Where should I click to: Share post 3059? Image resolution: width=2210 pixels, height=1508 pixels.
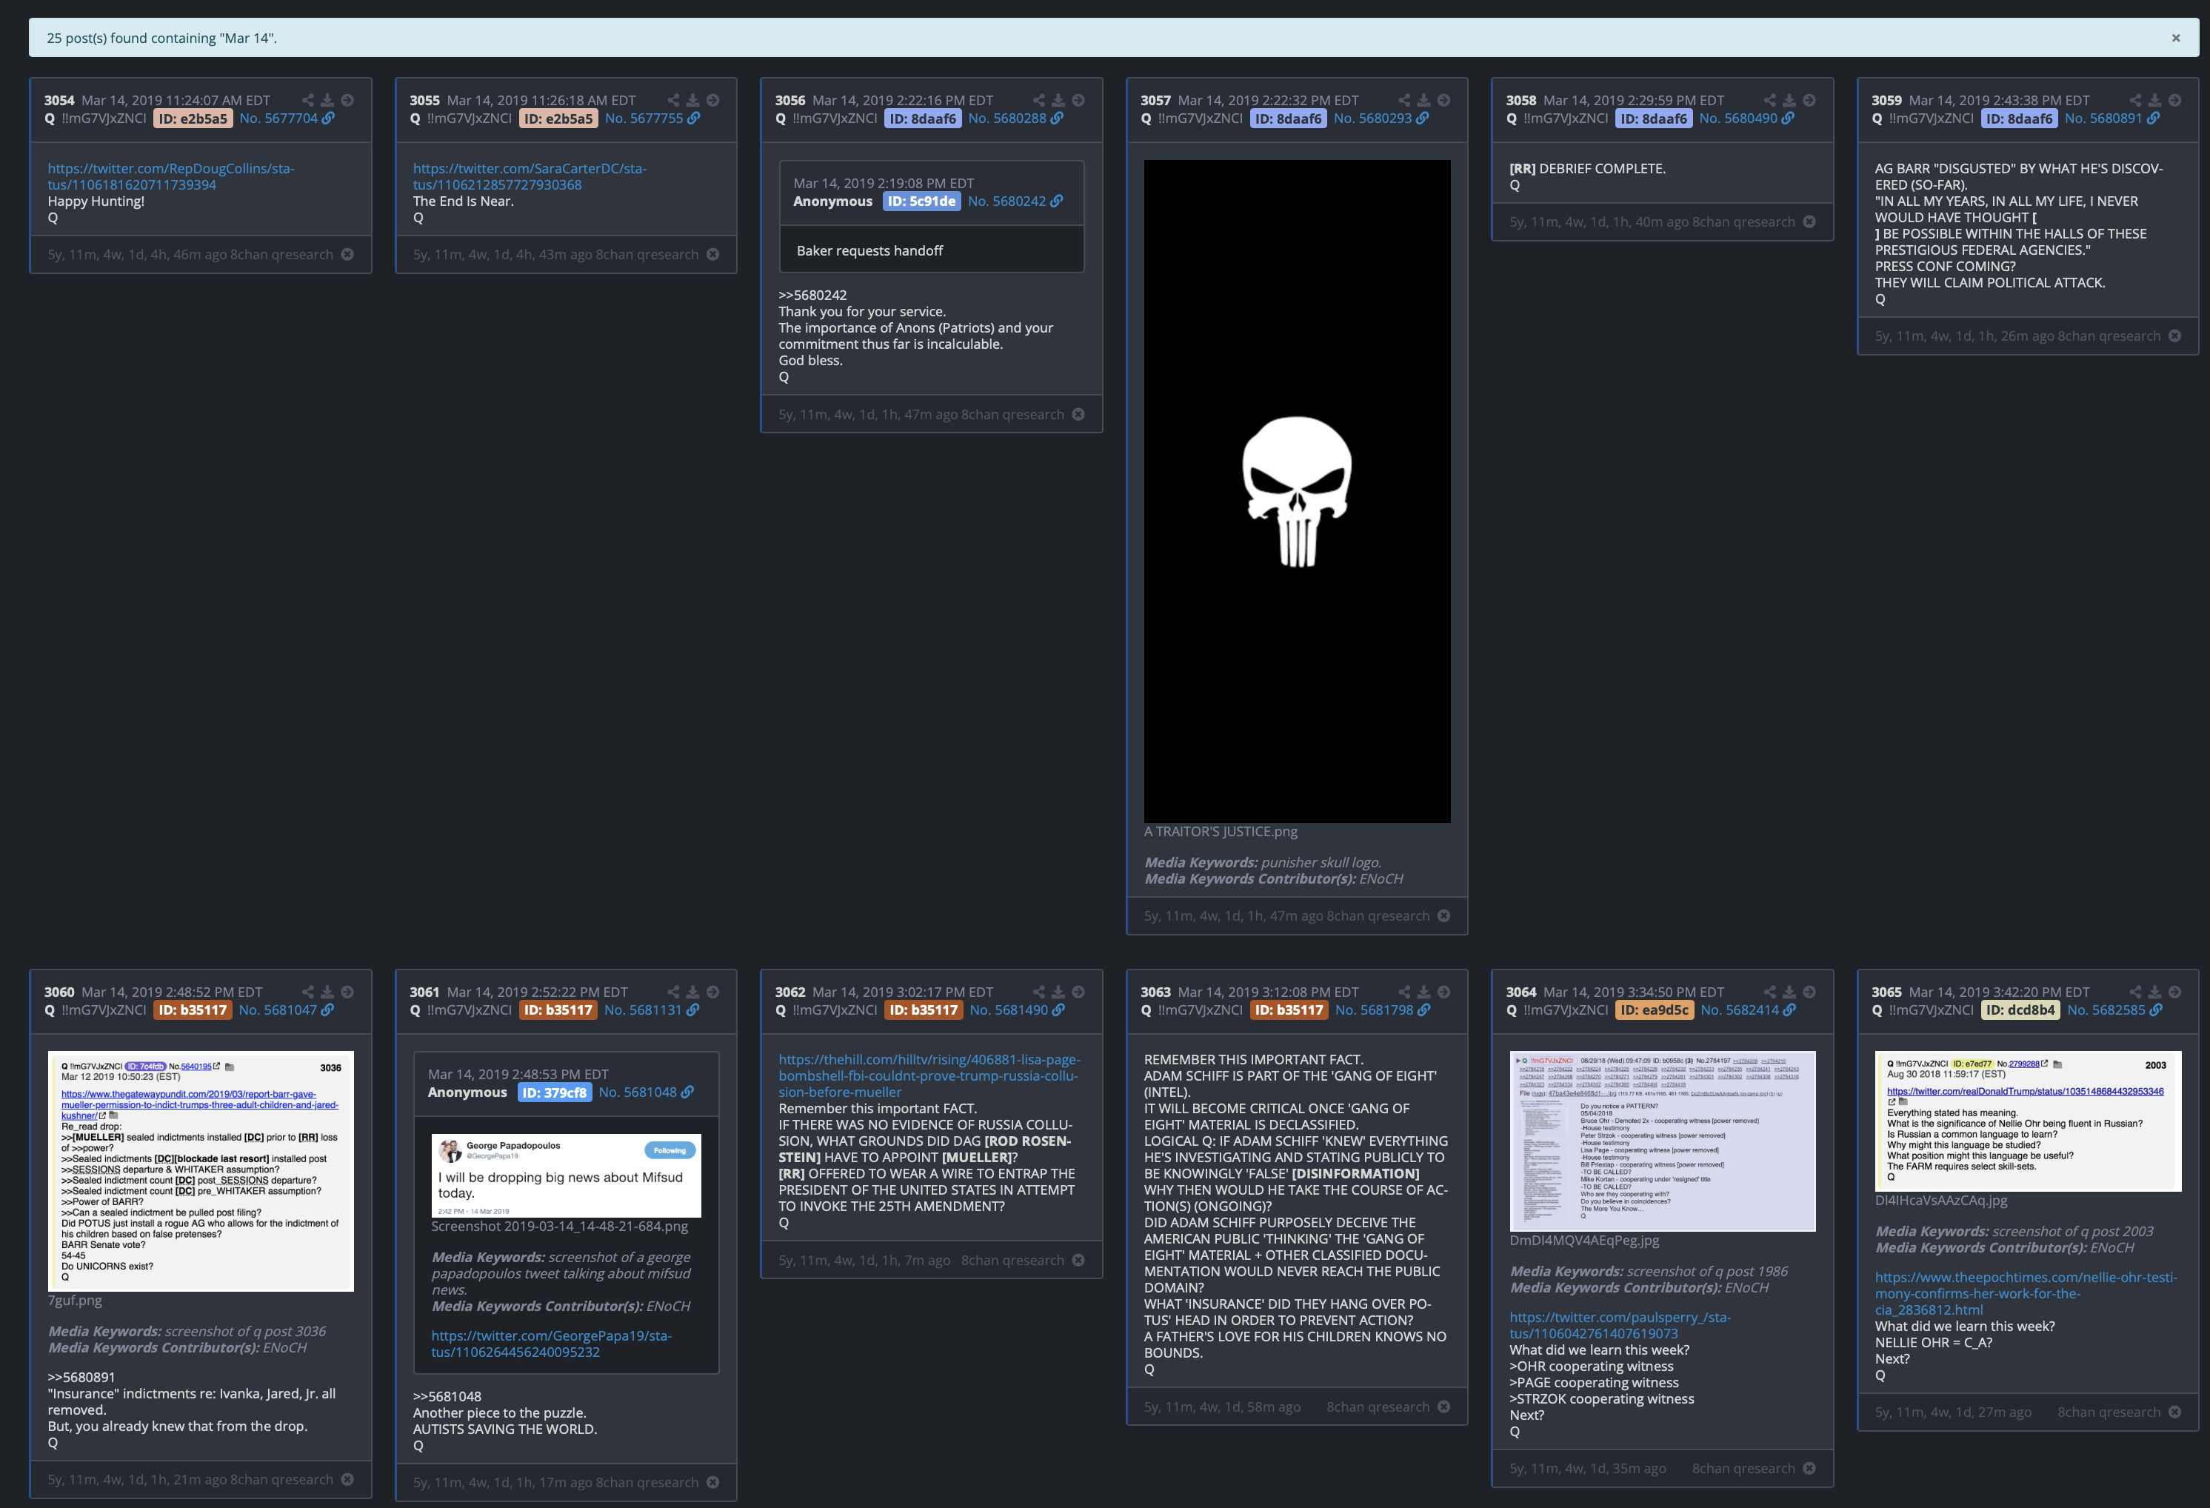pos(2135,100)
